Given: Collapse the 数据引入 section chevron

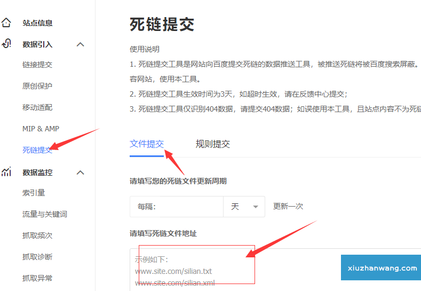Looking at the screenshot, I should (x=81, y=44).
